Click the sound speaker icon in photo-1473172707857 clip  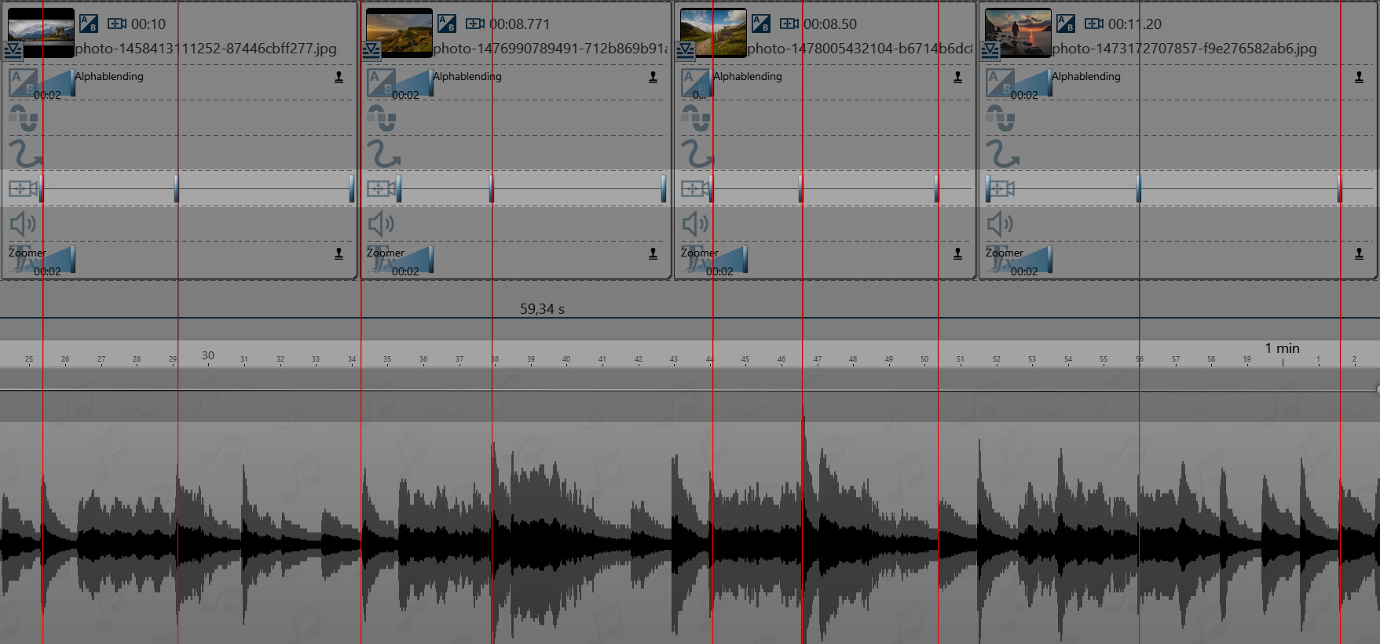[1000, 224]
